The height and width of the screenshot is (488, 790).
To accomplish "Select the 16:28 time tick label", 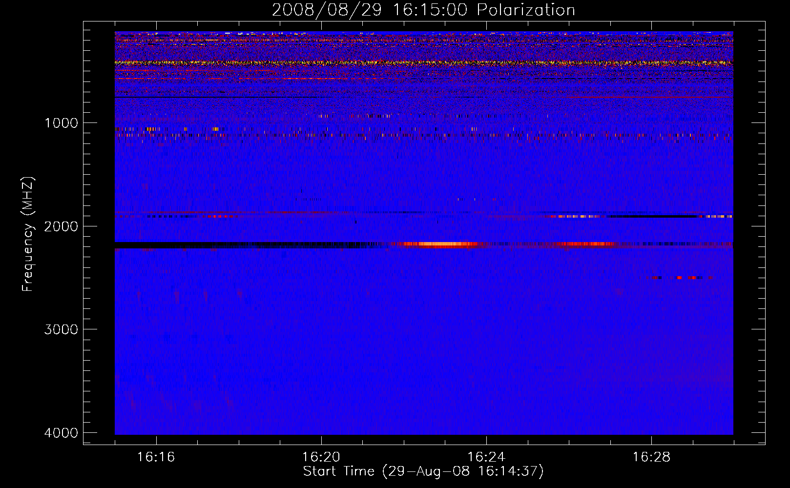I will (x=651, y=457).
